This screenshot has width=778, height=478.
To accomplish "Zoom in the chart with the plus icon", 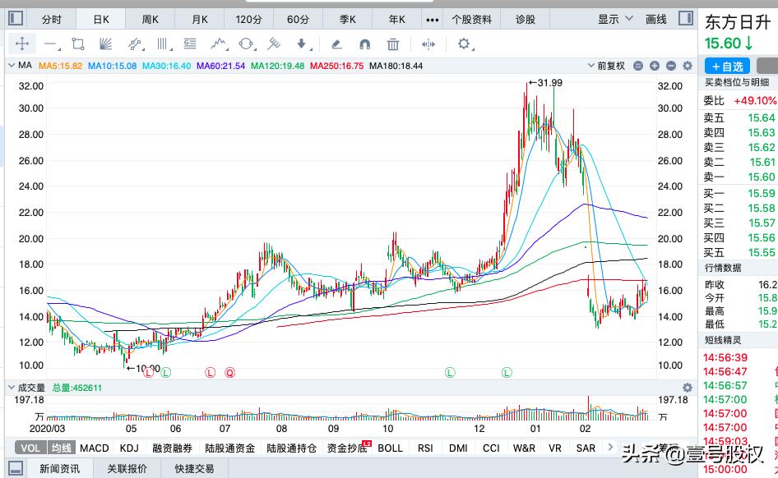I will [x=654, y=65].
